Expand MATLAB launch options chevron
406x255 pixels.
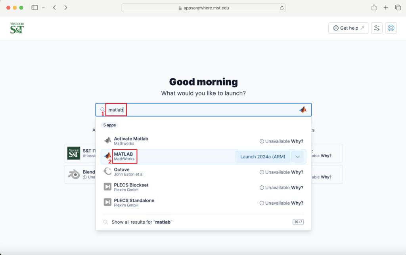[x=297, y=157]
